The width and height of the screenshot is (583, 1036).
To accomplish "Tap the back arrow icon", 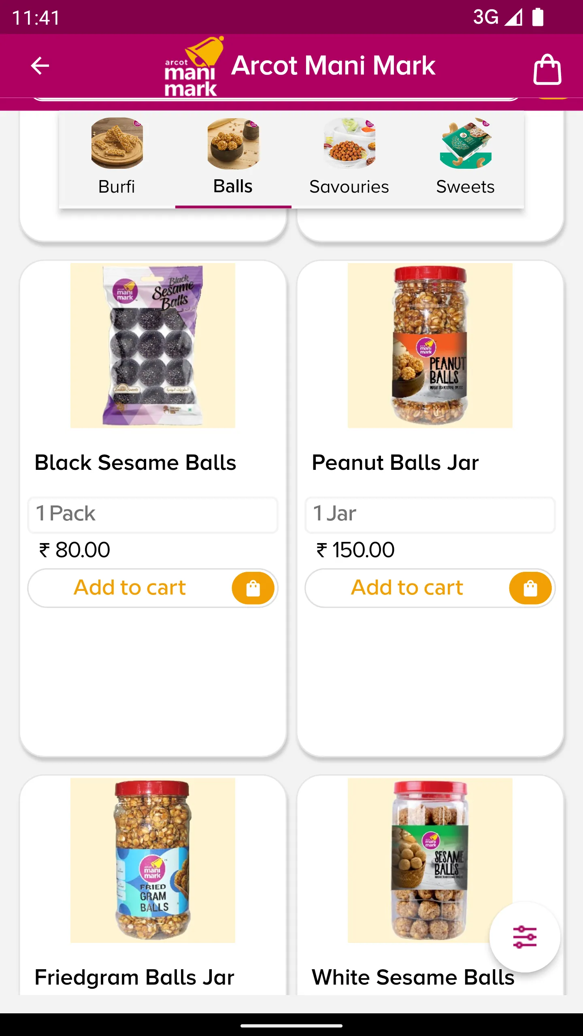I will click(40, 66).
